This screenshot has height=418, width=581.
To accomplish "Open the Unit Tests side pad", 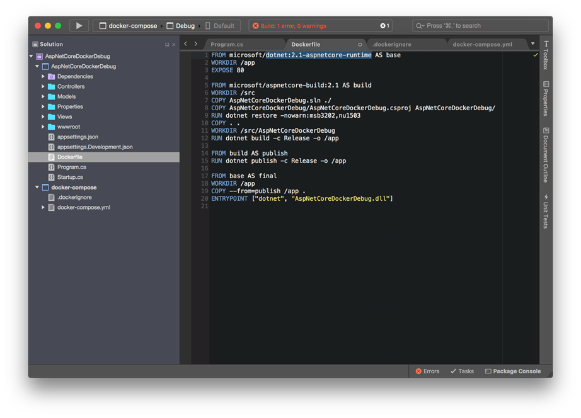I will (546, 211).
